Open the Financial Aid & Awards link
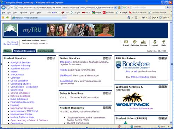 tap(22, 102)
